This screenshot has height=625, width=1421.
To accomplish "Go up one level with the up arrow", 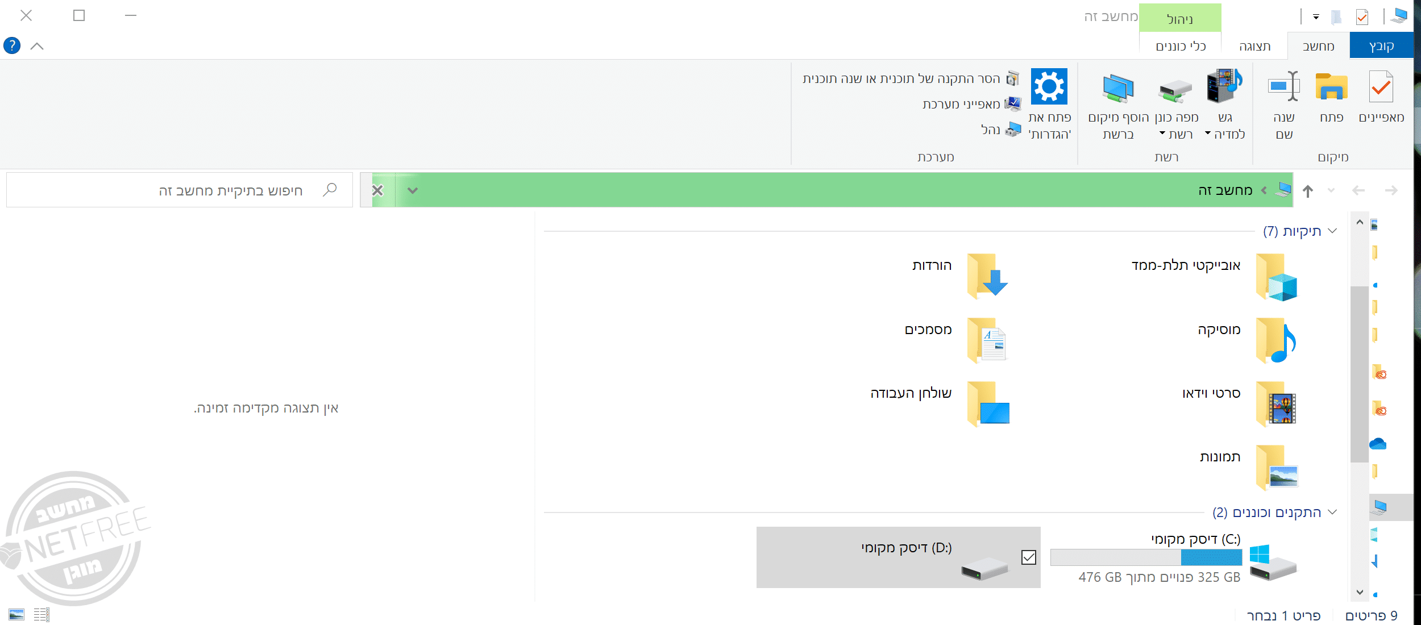I will point(1308,191).
